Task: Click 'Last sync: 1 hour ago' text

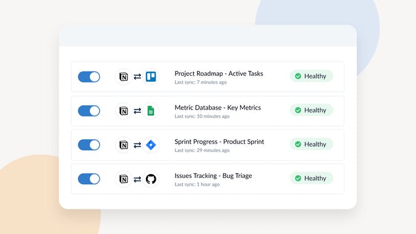Action: tap(197, 184)
